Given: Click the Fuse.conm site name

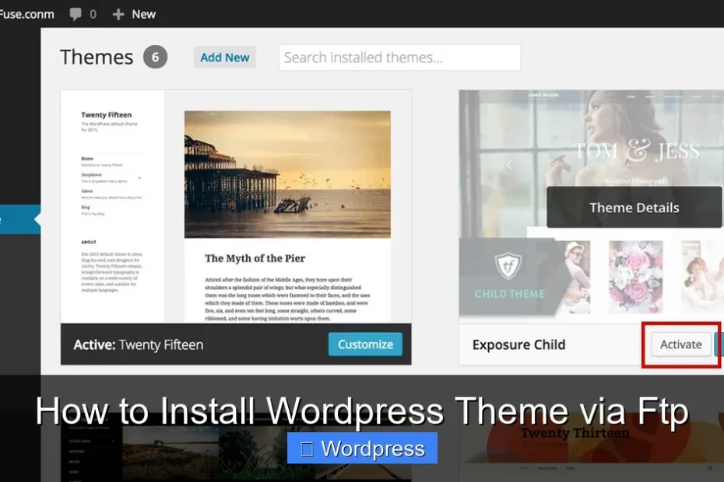Looking at the screenshot, I should pyautogui.click(x=26, y=14).
